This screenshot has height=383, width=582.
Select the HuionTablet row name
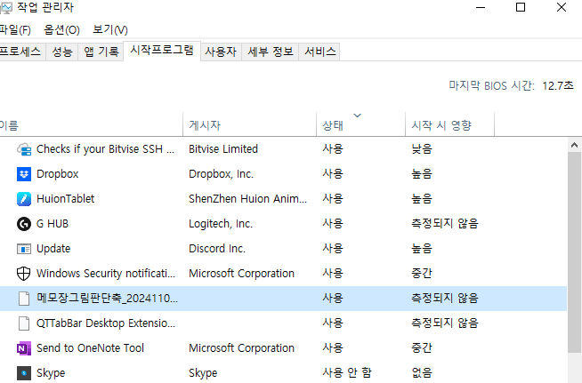coord(65,199)
